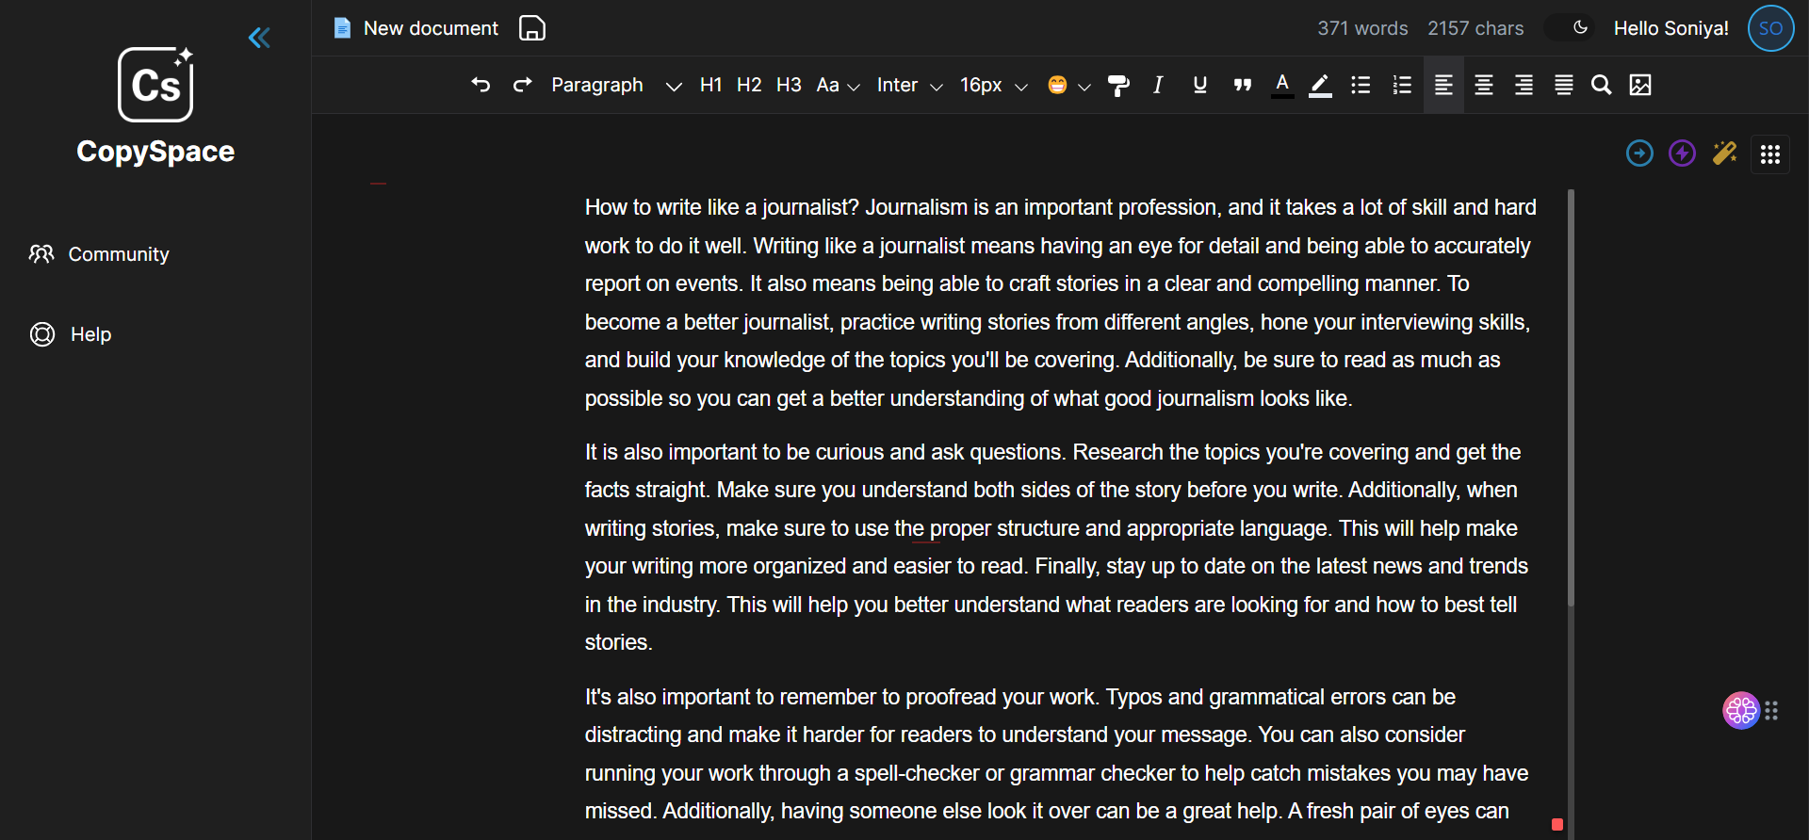The height and width of the screenshot is (840, 1809).
Task: Open the Community page
Action: 99,254
